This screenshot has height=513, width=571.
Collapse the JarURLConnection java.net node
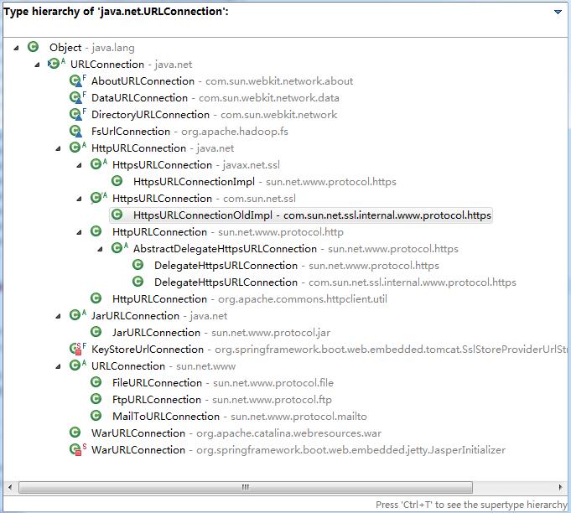59,316
